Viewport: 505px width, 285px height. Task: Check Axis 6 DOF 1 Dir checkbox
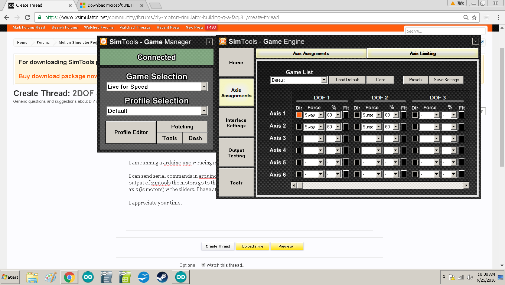(x=299, y=174)
